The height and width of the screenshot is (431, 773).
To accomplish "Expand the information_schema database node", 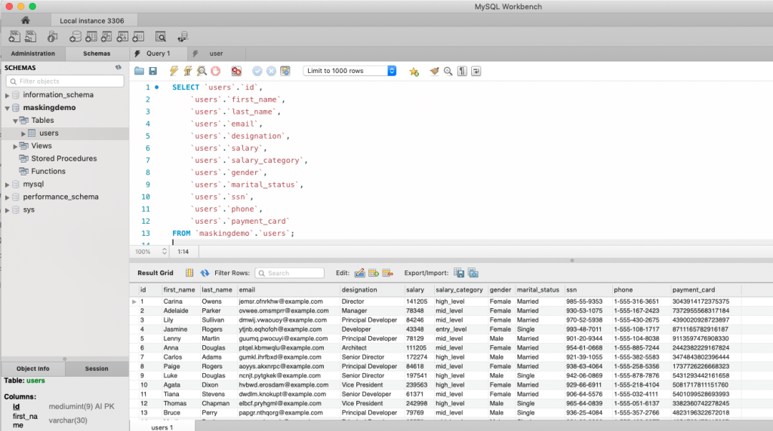I will coord(8,96).
